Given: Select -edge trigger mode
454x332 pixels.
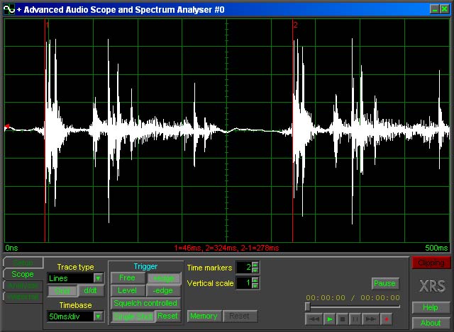Looking at the screenshot, I should 163,290.
